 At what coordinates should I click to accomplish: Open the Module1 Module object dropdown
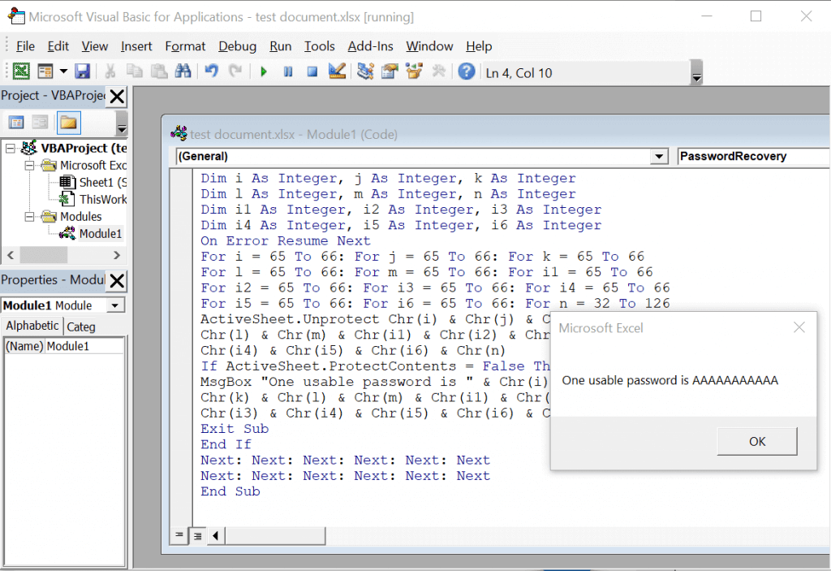pos(114,305)
